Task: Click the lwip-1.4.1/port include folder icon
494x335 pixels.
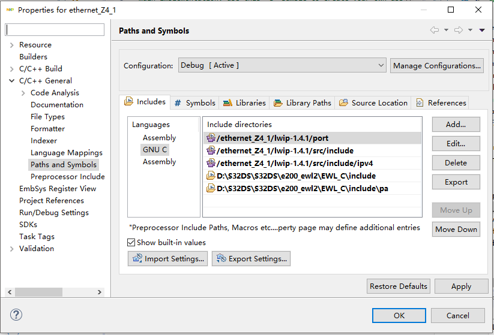Action: point(211,138)
